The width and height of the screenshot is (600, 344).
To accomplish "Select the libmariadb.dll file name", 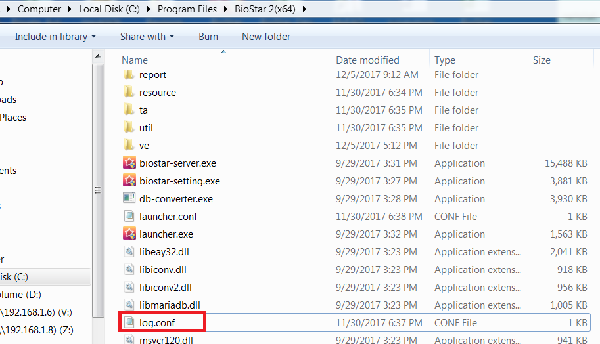I will [170, 305].
